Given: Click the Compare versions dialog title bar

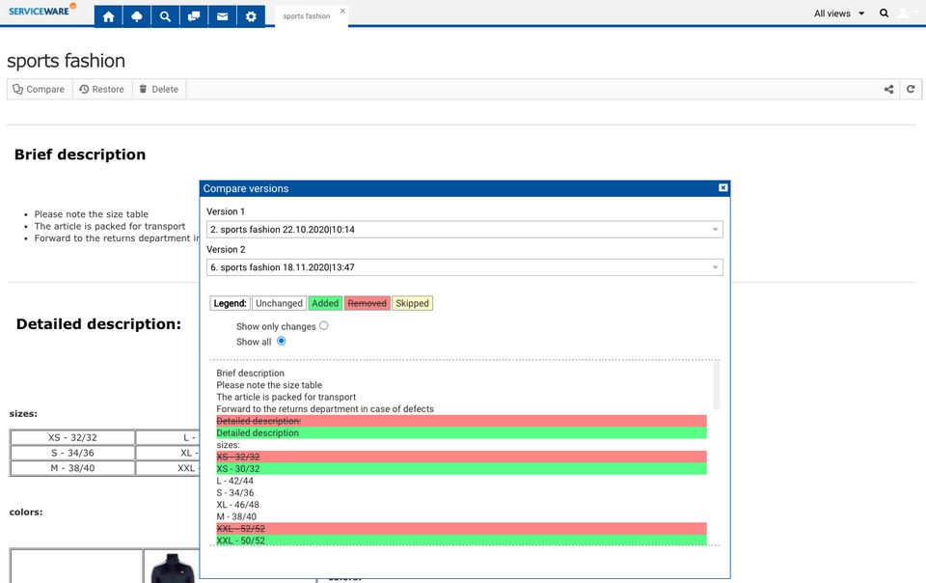Looking at the screenshot, I should coord(464,188).
